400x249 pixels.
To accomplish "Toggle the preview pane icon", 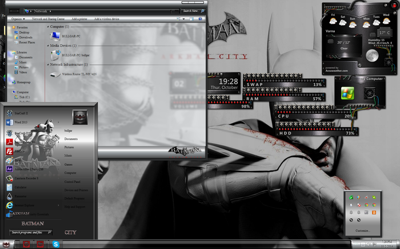I will 191,19.
